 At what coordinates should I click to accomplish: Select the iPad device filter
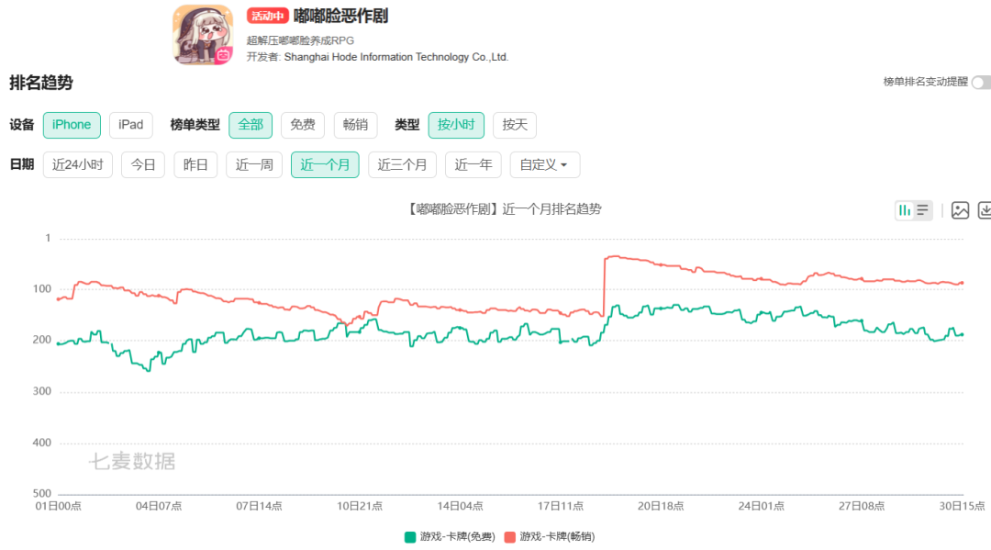131,125
